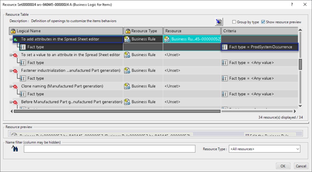The width and height of the screenshot is (312, 172).
Task: Uncheck Show resource preview checkbox
Action: [x=263, y=22]
